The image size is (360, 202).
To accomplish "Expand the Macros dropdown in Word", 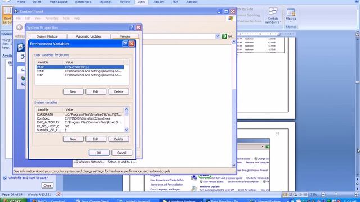I will [291, 15].
